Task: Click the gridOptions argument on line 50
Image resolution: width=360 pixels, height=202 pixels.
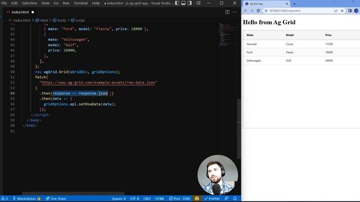Action: pos(103,72)
